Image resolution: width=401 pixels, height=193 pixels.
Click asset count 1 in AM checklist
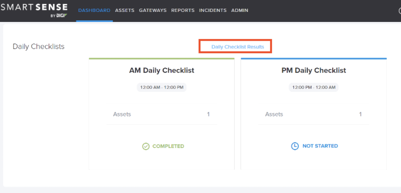(208, 114)
